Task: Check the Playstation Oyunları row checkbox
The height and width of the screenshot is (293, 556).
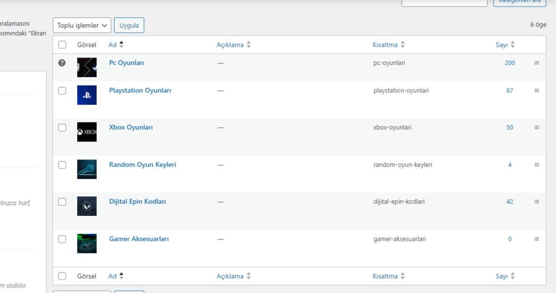Action: pyautogui.click(x=62, y=91)
